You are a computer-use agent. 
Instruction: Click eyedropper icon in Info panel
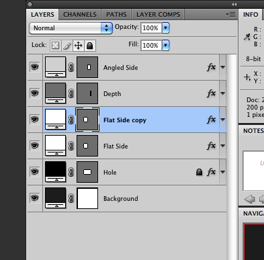pos(247,37)
